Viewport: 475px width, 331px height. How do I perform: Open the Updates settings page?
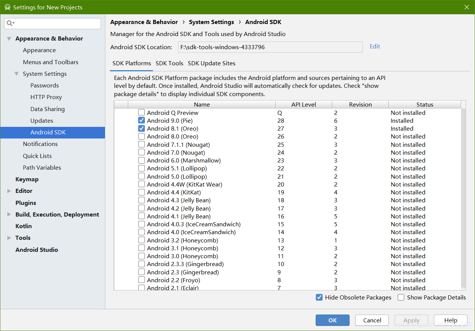42,121
